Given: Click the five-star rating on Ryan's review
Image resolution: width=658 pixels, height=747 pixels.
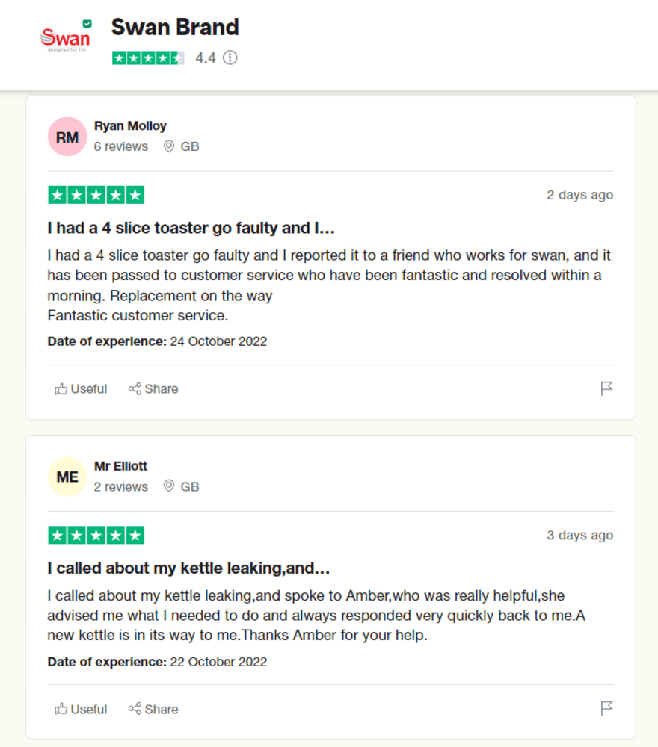Looking at the screenshot, I should 96,195.
